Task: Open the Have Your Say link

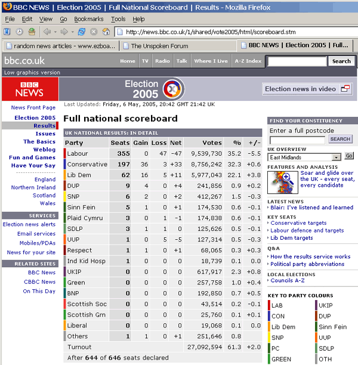Action: click(x=33, y=165)
